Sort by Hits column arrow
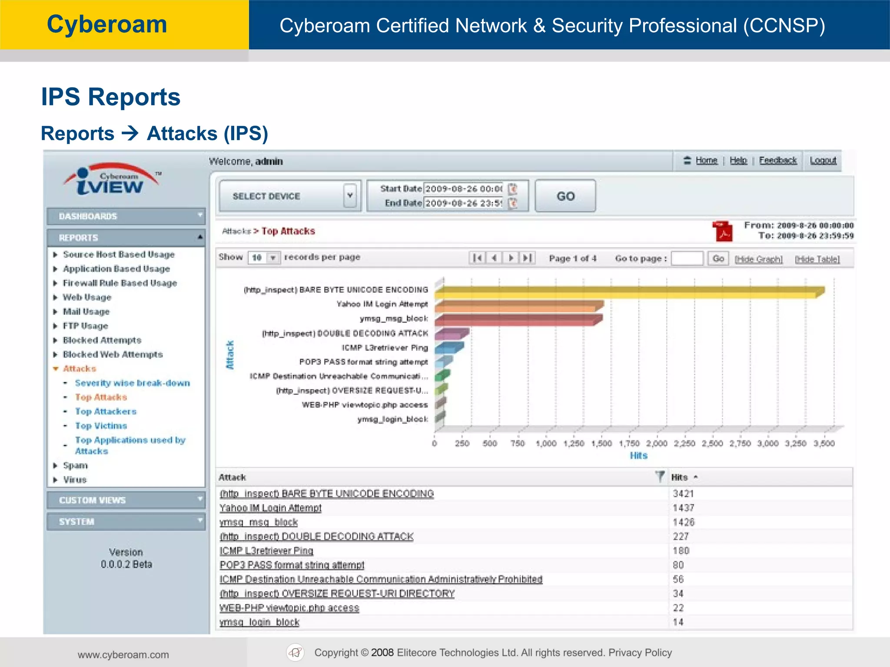Screen dimensions: 890x667 pos(696,477)
